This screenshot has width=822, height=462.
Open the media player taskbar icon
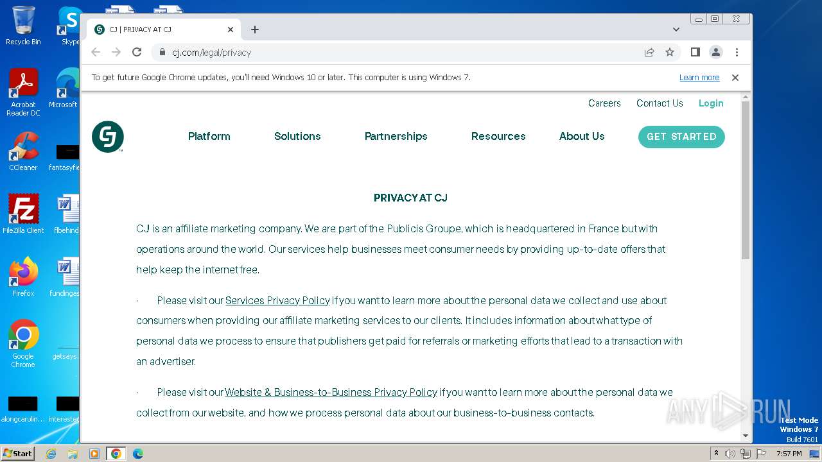94,454
